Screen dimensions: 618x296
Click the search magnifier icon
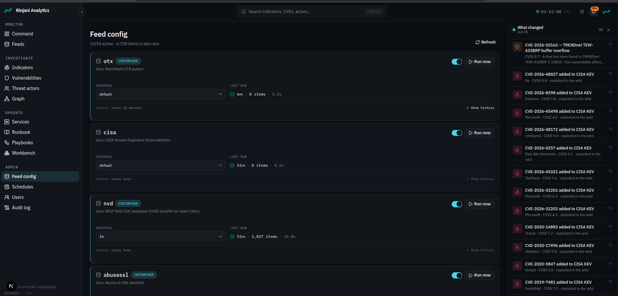[244, 12]
